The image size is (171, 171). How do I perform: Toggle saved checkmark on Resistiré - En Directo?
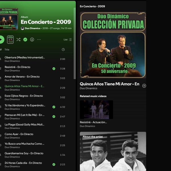click(54, 69)
